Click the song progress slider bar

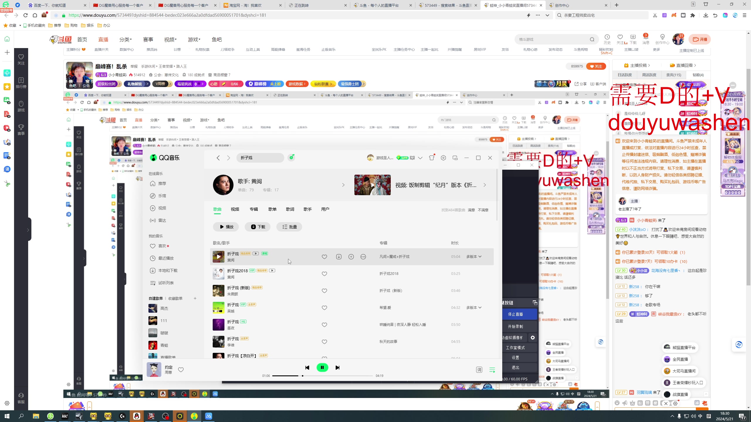323,376
